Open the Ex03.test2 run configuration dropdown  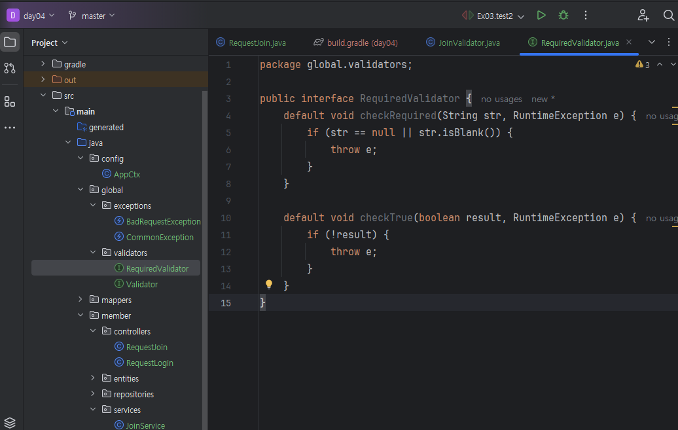pos(493,16)
